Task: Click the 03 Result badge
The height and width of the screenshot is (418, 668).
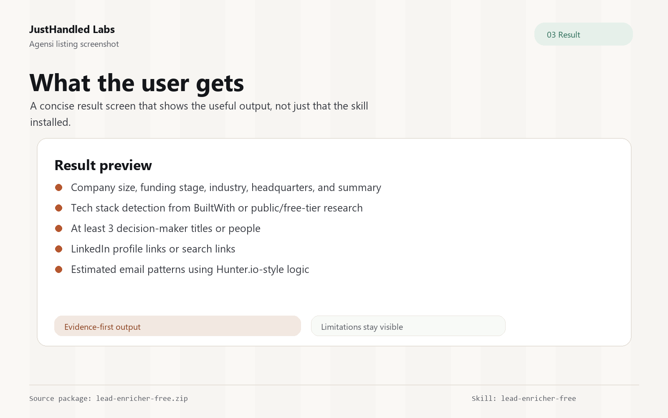Action: (x=583, y=34)
